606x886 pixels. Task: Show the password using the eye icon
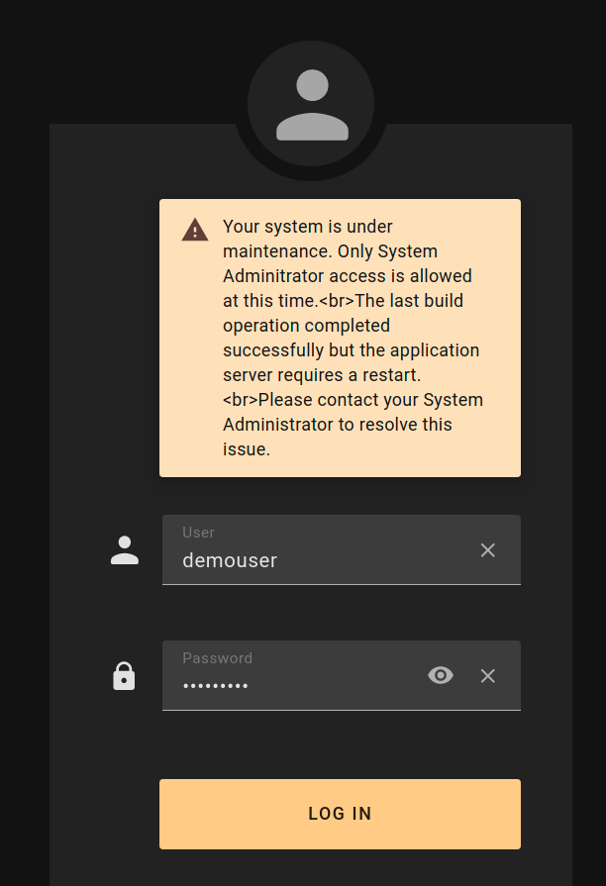(441, 676)
